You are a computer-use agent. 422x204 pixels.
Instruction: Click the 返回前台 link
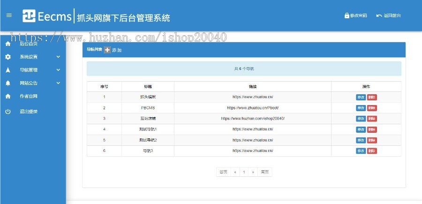point(392,15)
